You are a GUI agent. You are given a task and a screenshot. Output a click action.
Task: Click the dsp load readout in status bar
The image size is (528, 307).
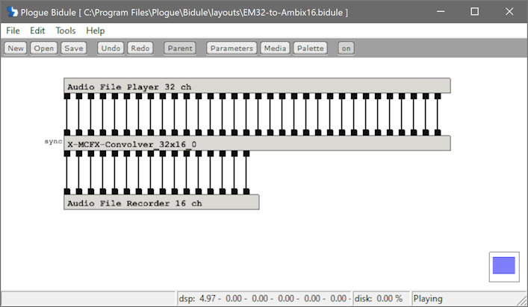click(x=264, y=299)
